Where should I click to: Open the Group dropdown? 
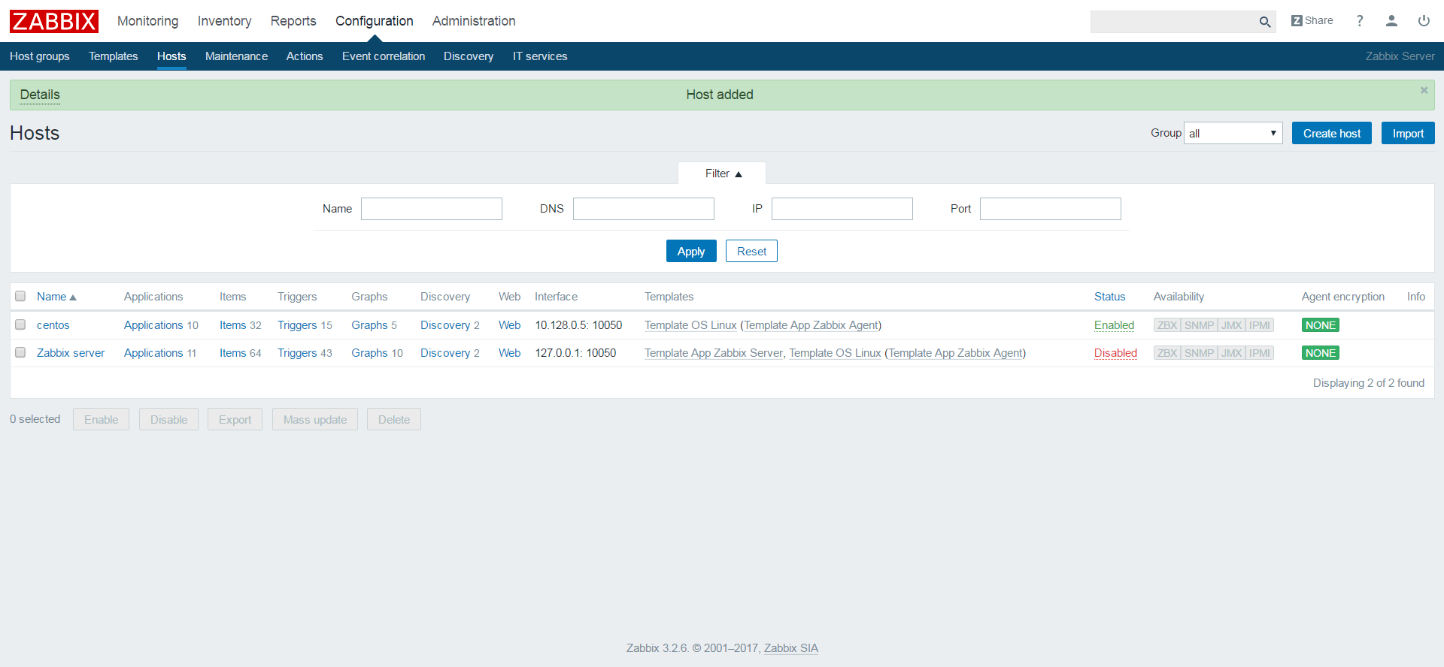[x=1233, y=133]
